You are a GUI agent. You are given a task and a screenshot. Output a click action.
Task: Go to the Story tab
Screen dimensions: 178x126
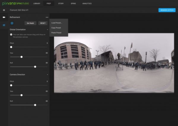[61, 3]
